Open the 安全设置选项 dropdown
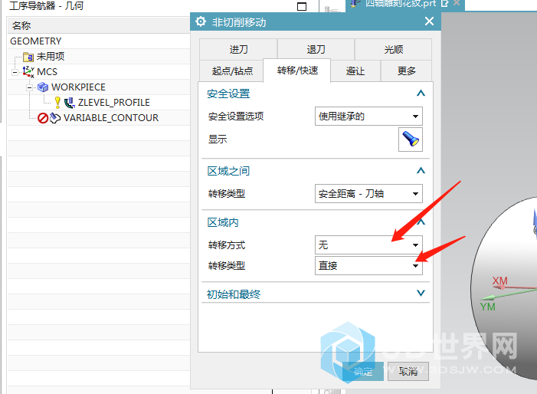 pyautogui.click(x=368, y=117)
